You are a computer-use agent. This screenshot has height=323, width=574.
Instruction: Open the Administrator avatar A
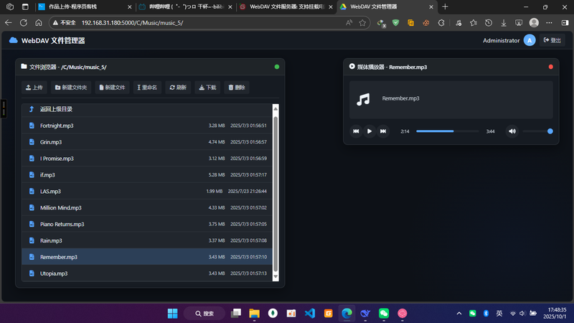530,40
